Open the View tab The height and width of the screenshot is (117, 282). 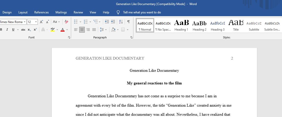(93, 12)
